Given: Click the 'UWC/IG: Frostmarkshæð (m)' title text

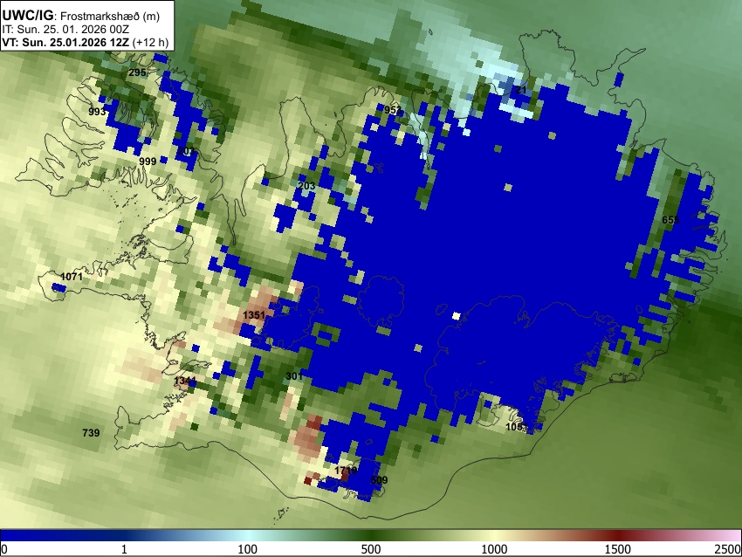Looking at the screenshot, I should (x=81, y=16).
